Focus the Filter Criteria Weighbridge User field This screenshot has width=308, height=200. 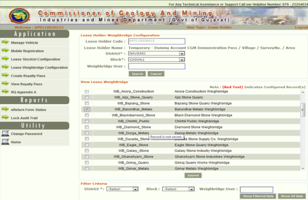[256, 190]
